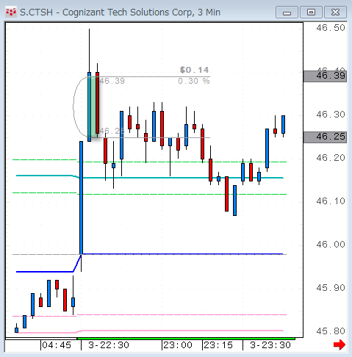The image size is (352, 357).
Task: Click the 46.10 price axis label
Action: point(331,201)
